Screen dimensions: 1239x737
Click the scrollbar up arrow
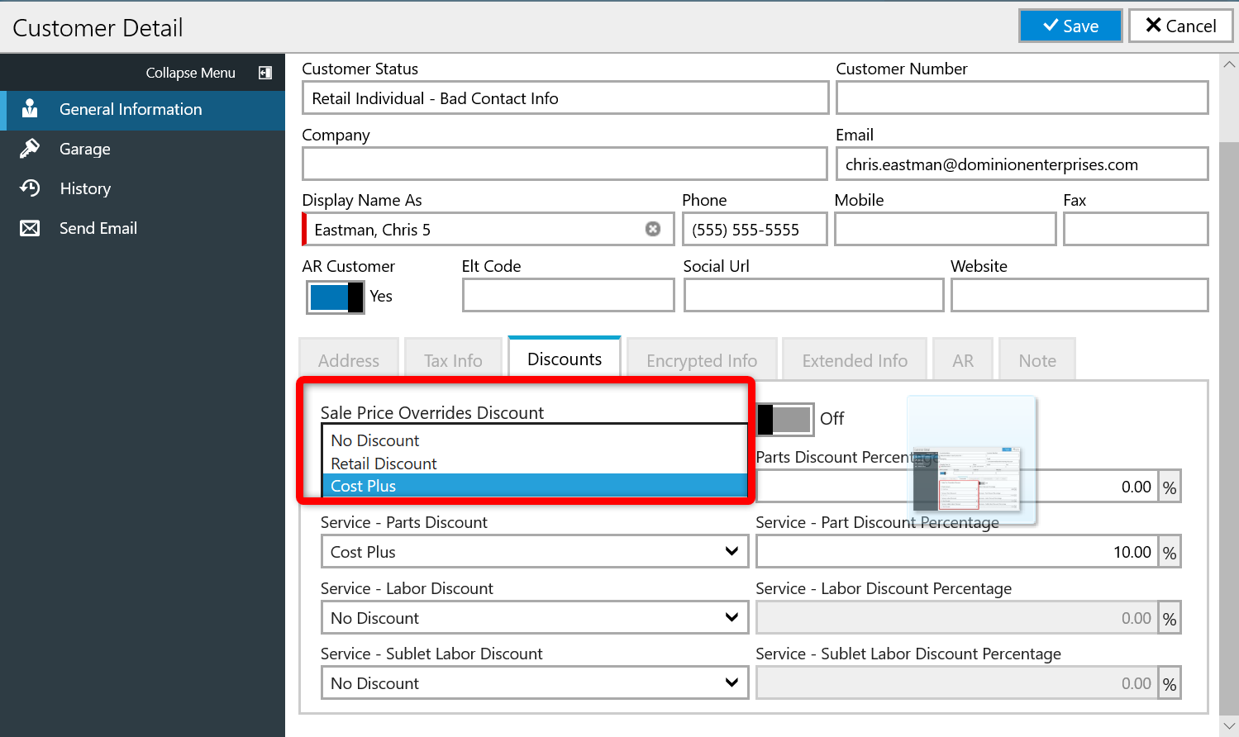[x=1229, y=64]
